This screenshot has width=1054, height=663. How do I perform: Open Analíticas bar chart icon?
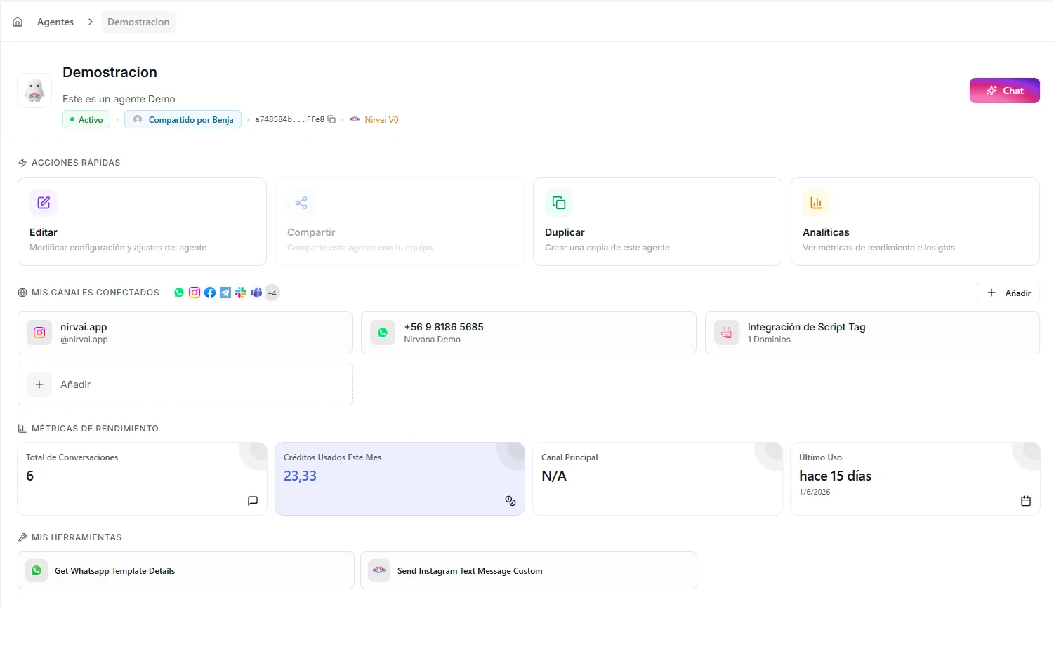coord(817,203)
